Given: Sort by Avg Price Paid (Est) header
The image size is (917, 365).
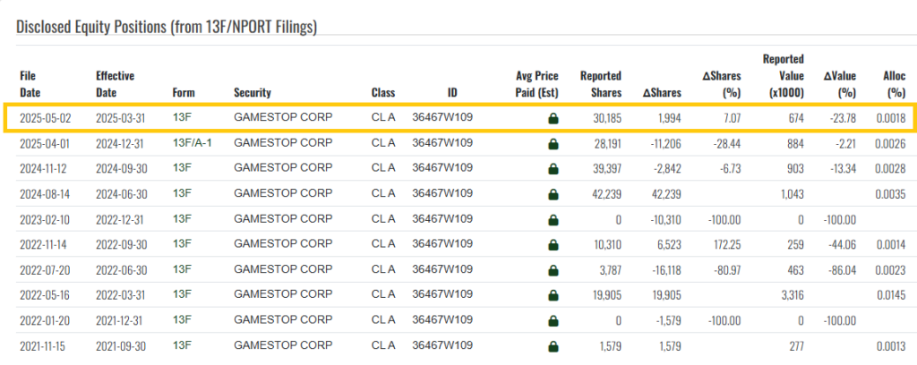Looking at the screenshot, I should pos(537,84).
